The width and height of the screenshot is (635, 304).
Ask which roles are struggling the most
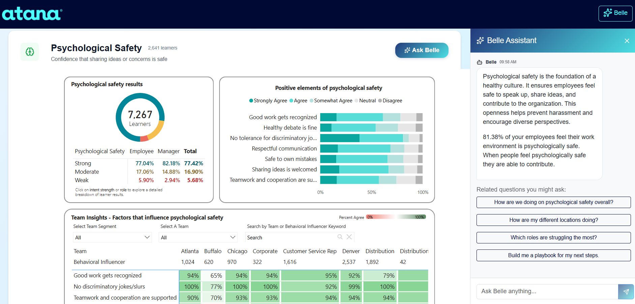tap(553, 238)
